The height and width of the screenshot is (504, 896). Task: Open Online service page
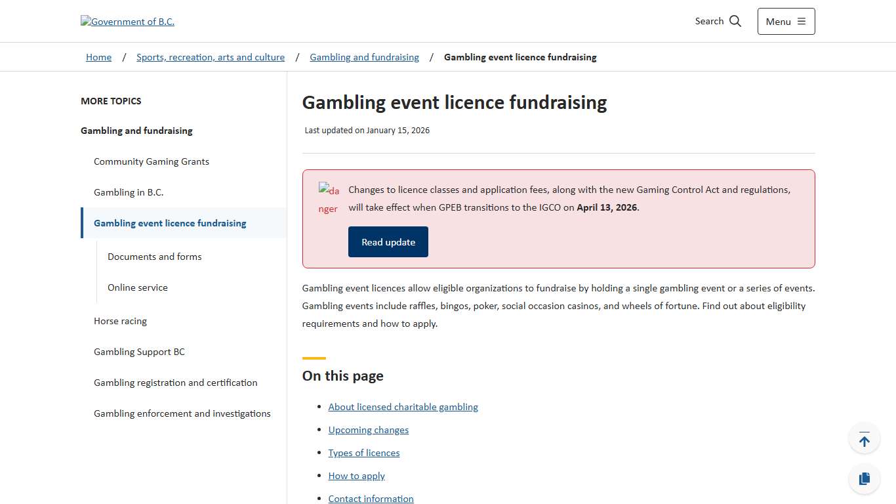pos(138,287)
